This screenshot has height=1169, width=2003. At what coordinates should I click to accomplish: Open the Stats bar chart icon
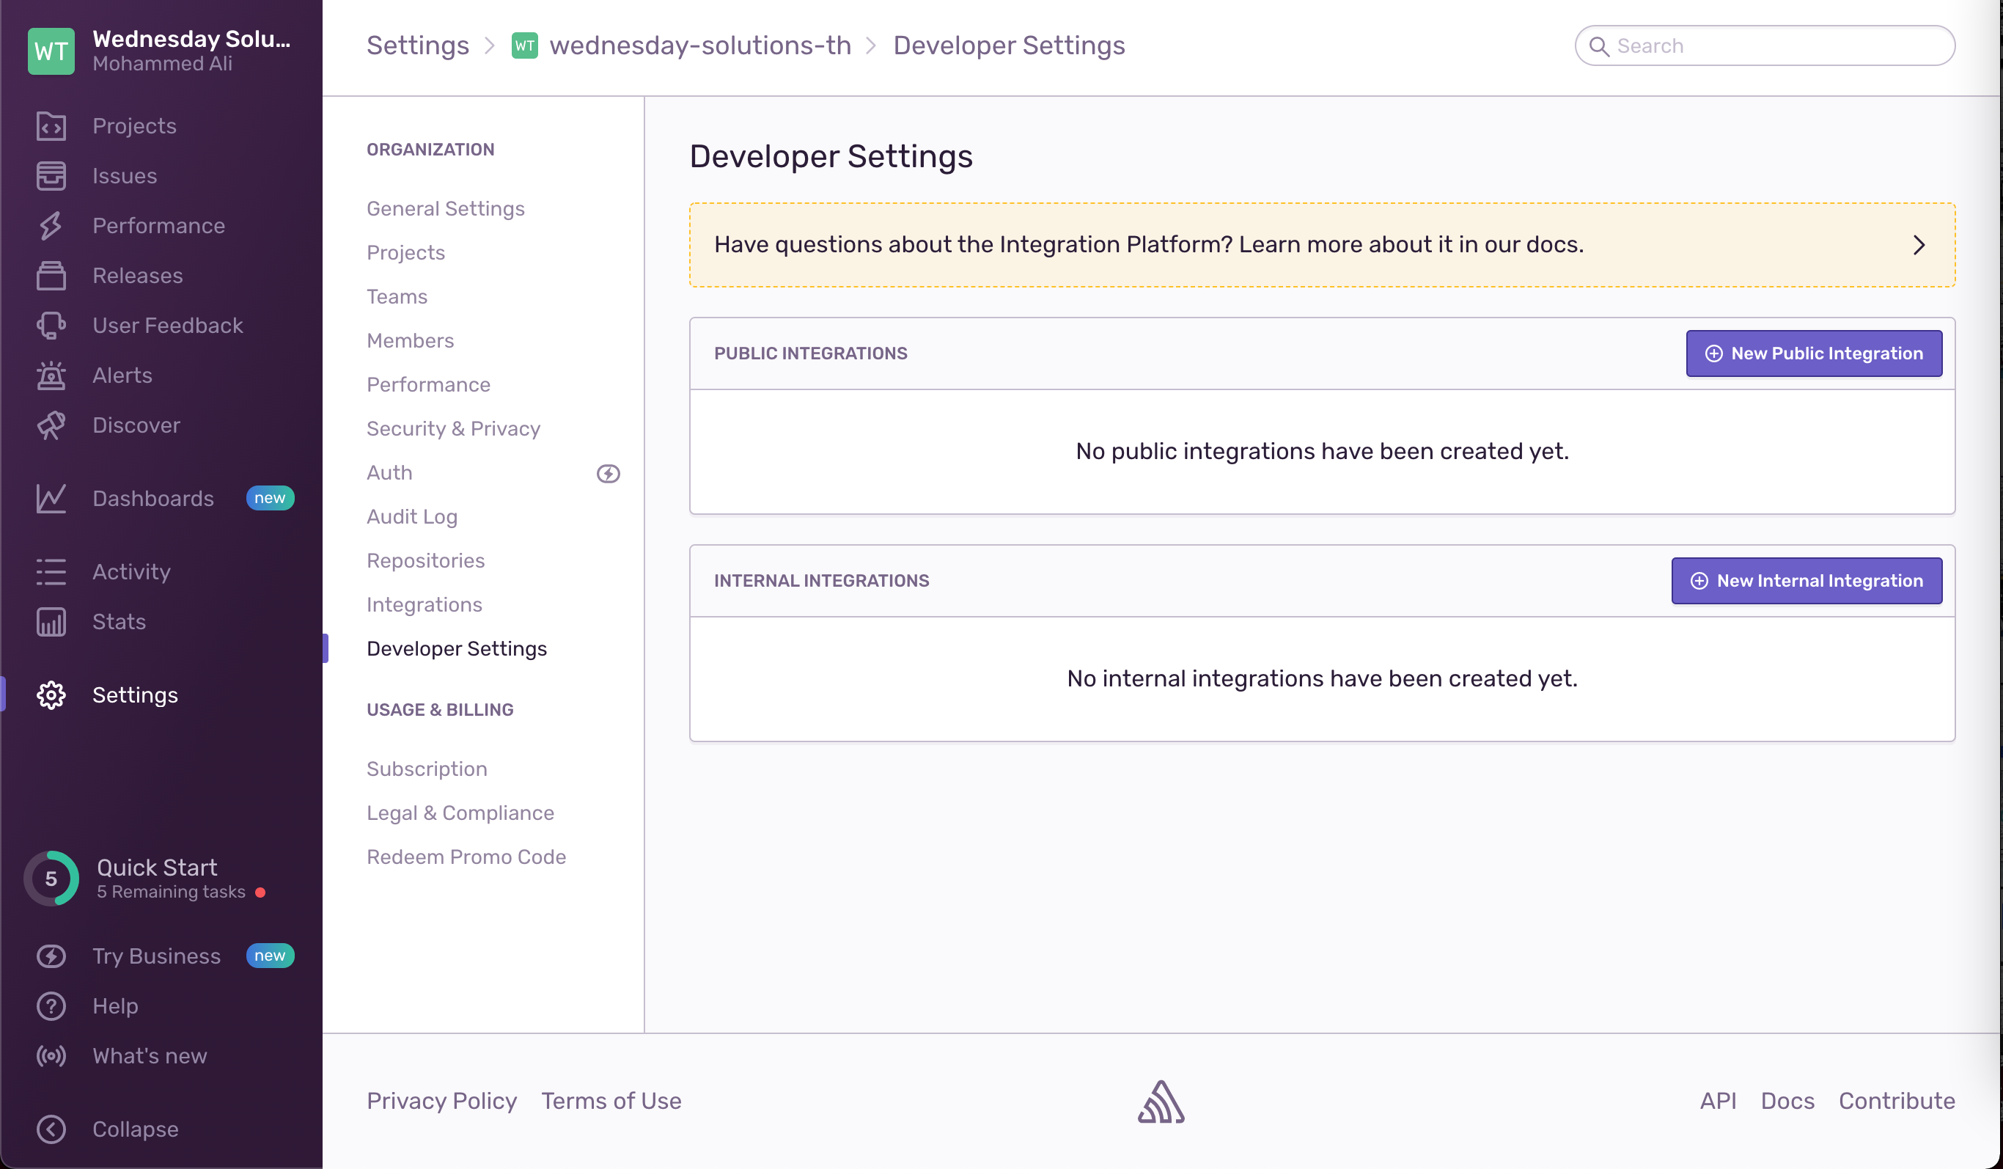[x=51, y=622]
